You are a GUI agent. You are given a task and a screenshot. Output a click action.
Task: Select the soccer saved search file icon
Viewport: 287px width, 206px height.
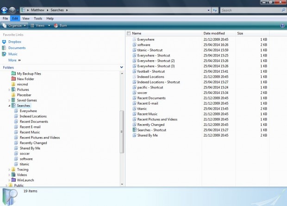134,93
